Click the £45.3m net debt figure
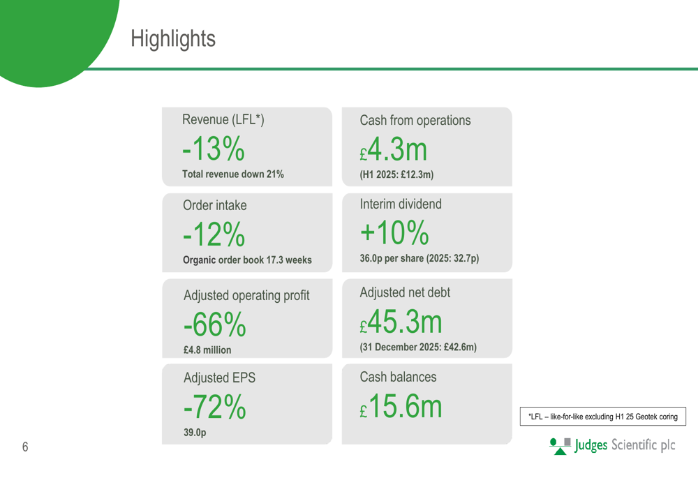This screenshot has height=478, width=698. (401, 321)
